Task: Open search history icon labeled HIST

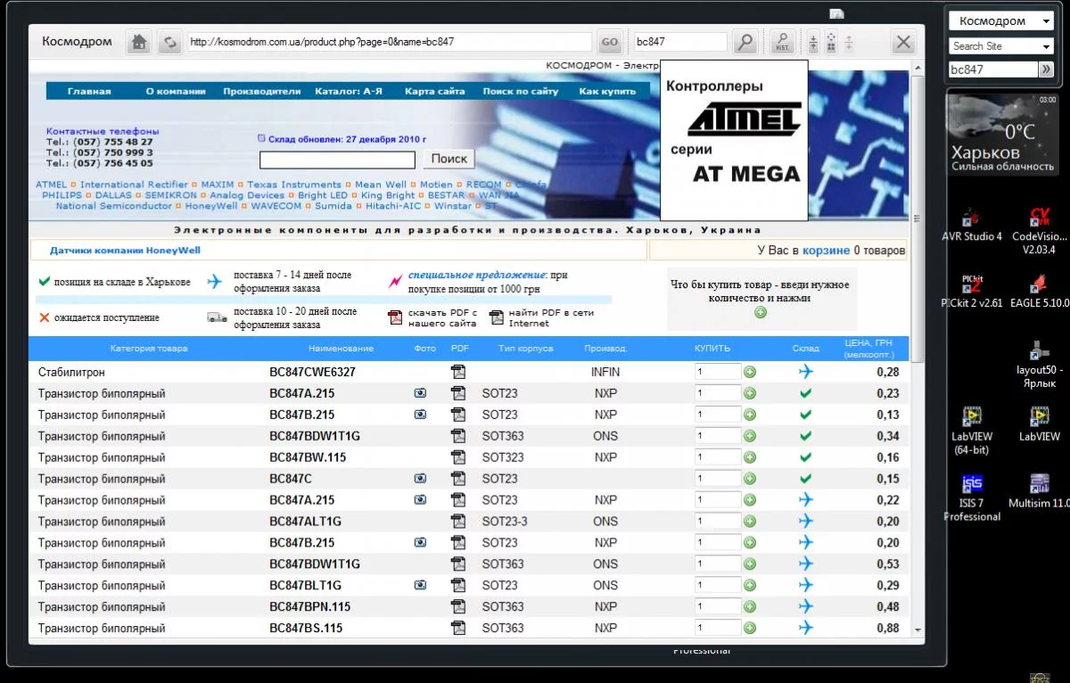Action: coord(783,42)
